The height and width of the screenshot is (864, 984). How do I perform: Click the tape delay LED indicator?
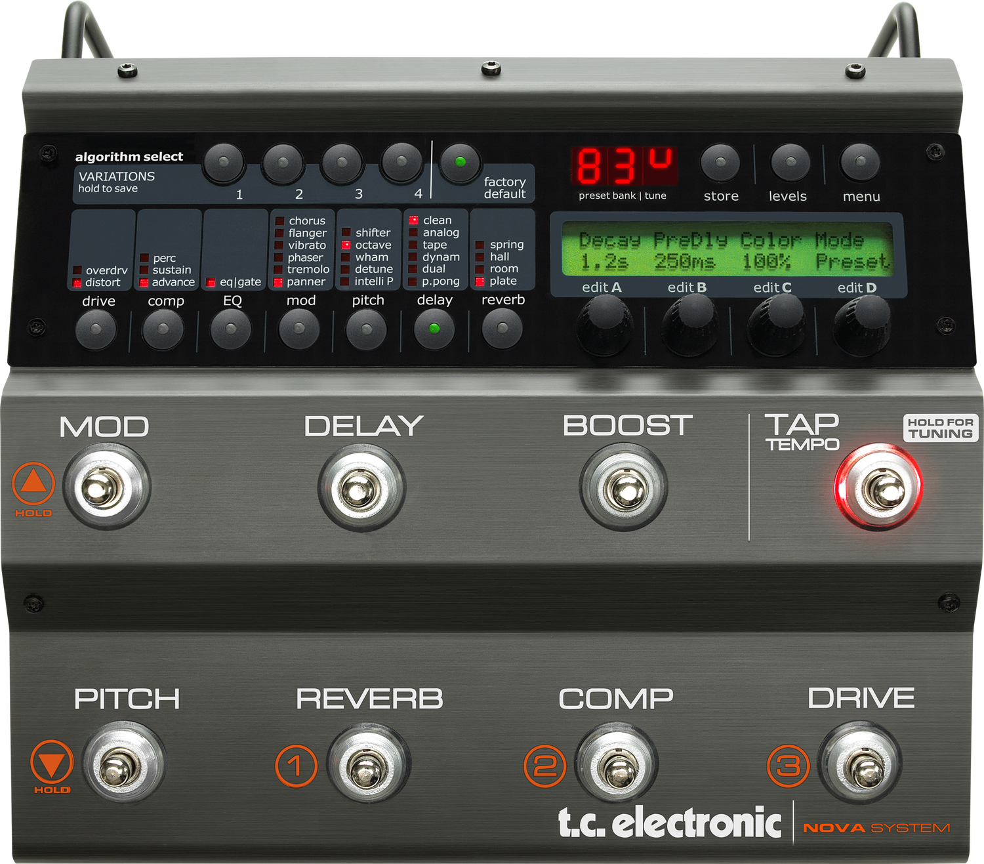pyautogui.click(x=413, y=245)
